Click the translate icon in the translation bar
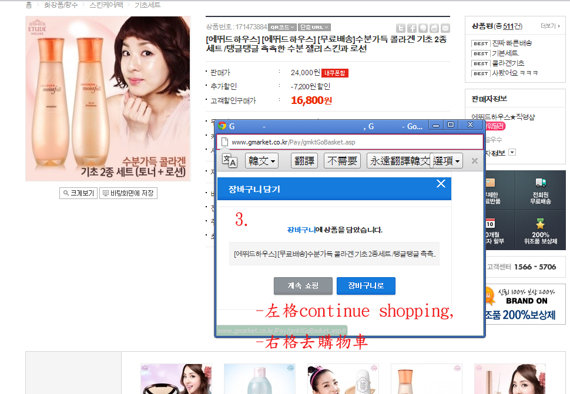The height and width of the screenshot is (394, 570). point(230,160)
